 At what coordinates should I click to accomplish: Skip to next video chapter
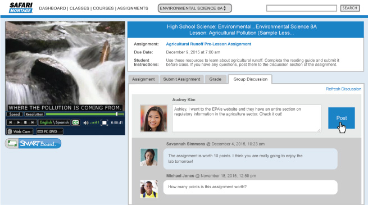pos(33,122)
